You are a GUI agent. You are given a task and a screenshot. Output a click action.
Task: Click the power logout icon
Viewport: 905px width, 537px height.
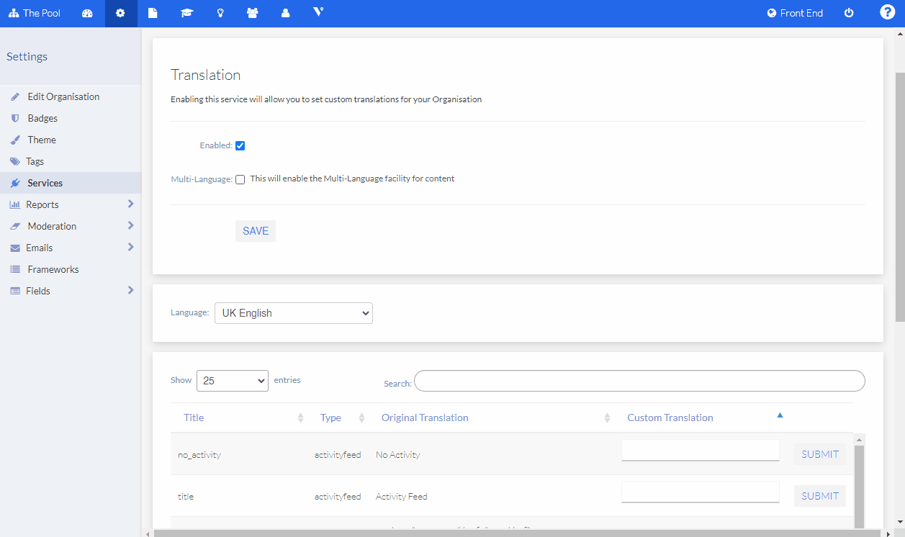(x=849, y=14)
